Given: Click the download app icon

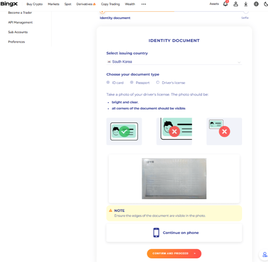Looking at the screenshot, I should (x=246, y=4).
